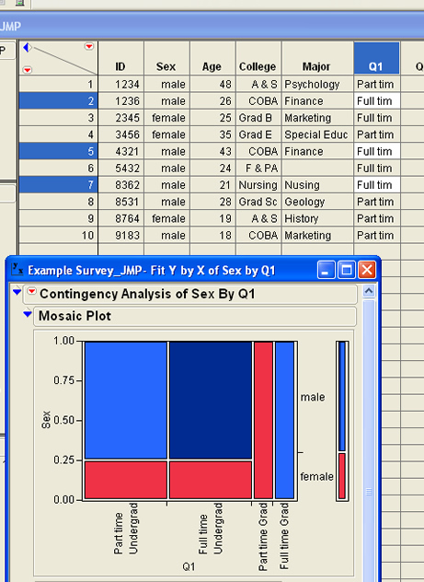Screen dimensions: 424x582
Task: Collapse the Mosaic Plot section
Action: click(x=27, y=314)
